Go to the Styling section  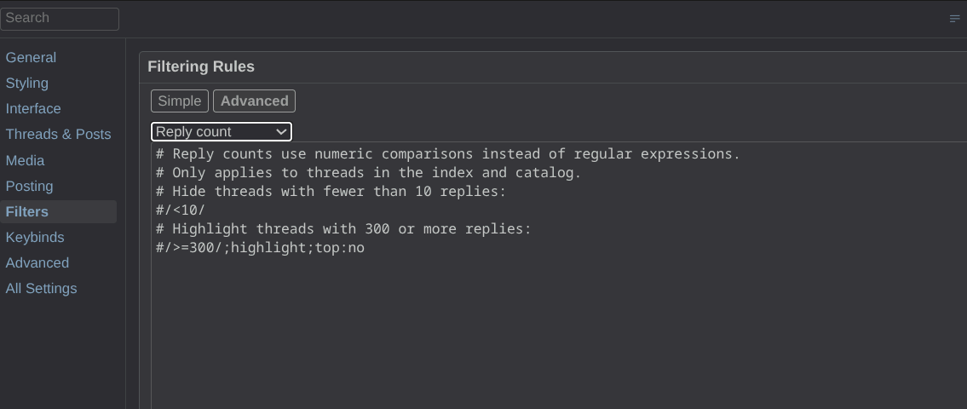pyautogui.click(x=27, y=84)
